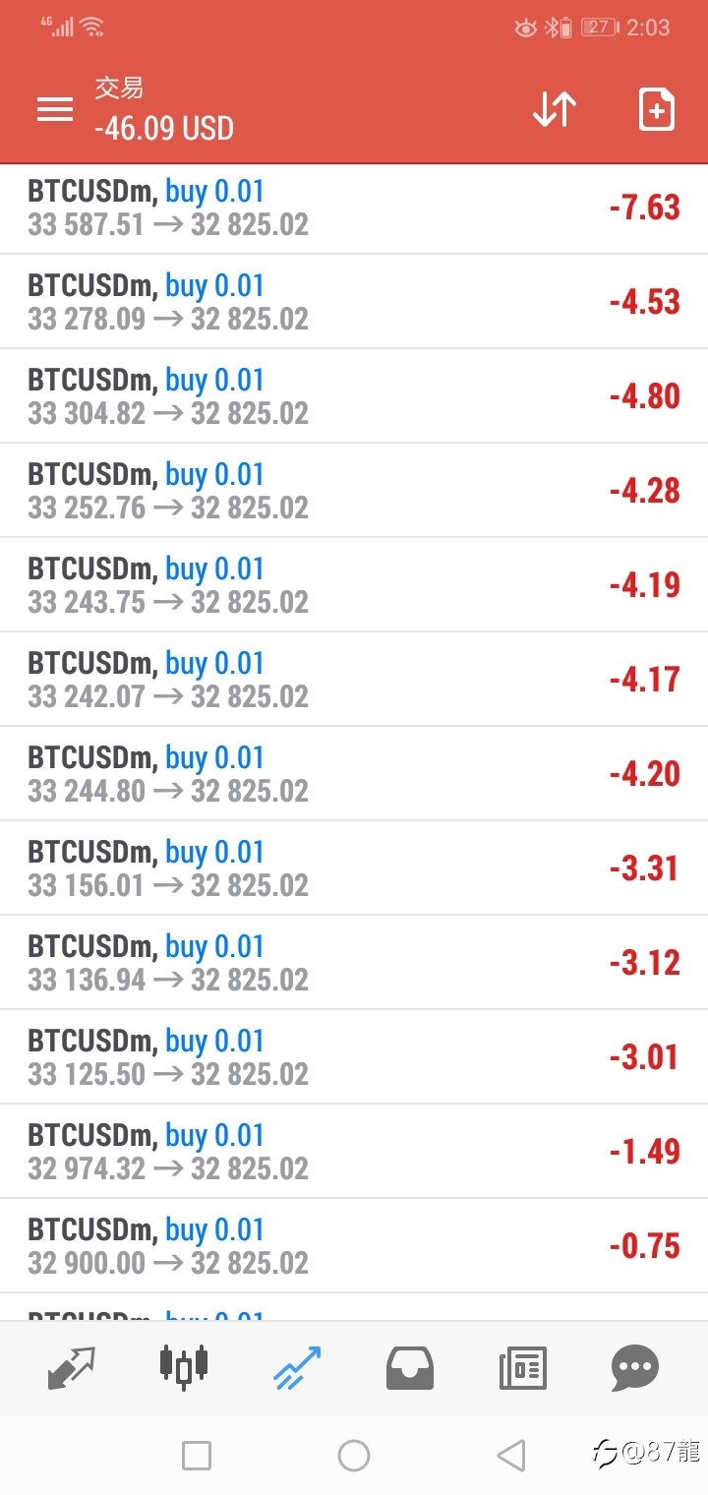
Task: Tap the Android back triangle button
Action: pyautogui.click(x=510, y=1456)
